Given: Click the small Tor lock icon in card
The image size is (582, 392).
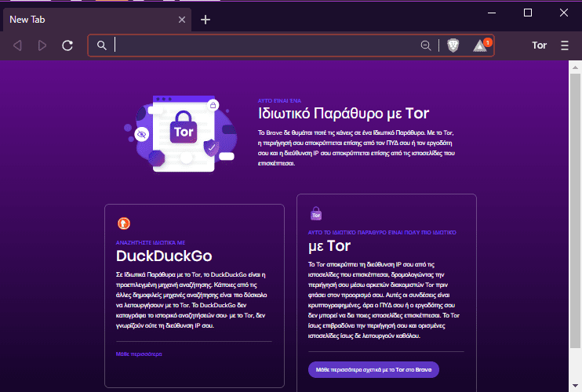Looking at the screenshot, I should (316, 213).
